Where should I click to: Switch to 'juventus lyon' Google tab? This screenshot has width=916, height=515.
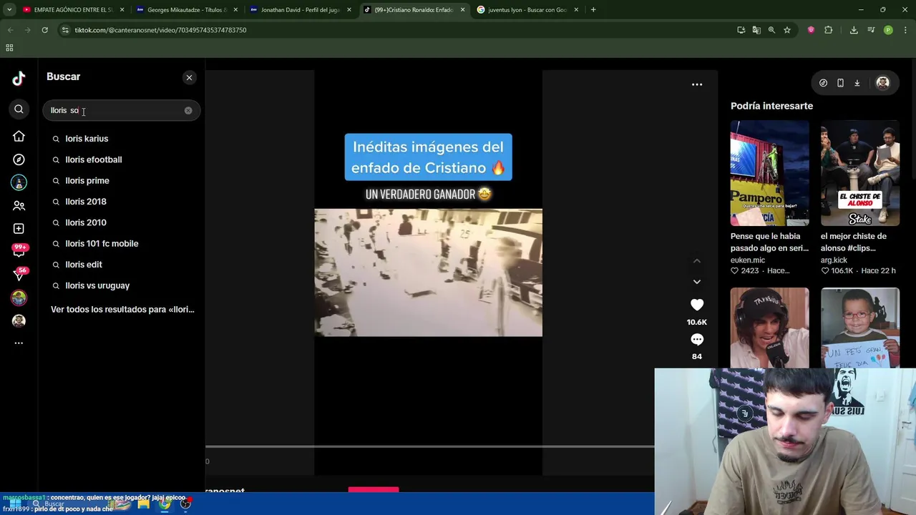[x=527, y=10]
